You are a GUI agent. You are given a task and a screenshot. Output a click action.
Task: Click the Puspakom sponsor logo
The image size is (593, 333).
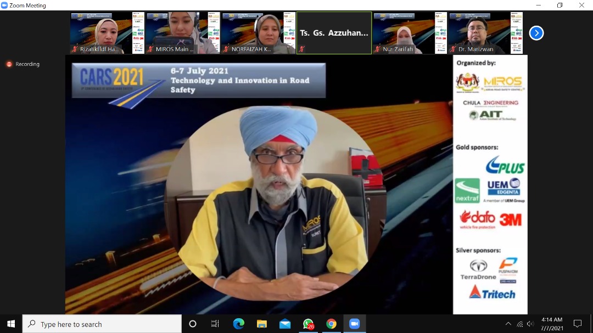tap(508, 270)
